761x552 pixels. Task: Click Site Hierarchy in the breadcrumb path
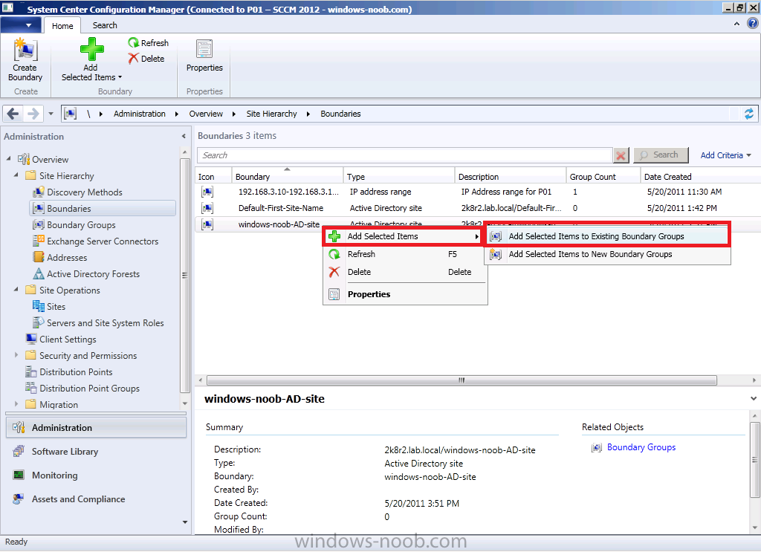click(271, 114)
